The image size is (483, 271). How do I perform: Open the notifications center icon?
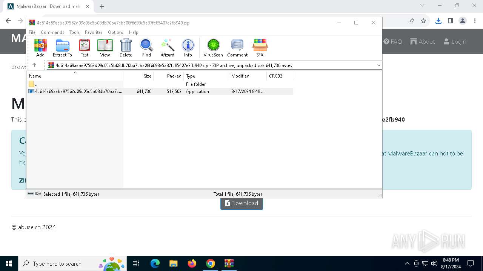point(471,263)
